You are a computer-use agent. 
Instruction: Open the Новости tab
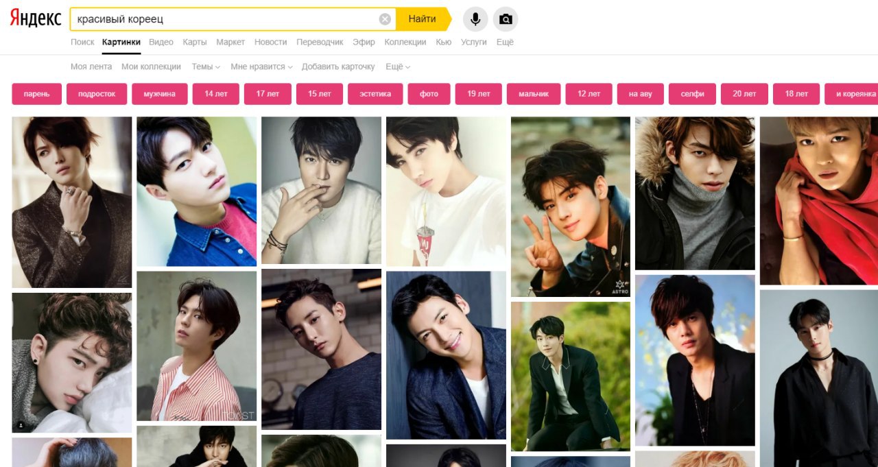pos(270,42)
